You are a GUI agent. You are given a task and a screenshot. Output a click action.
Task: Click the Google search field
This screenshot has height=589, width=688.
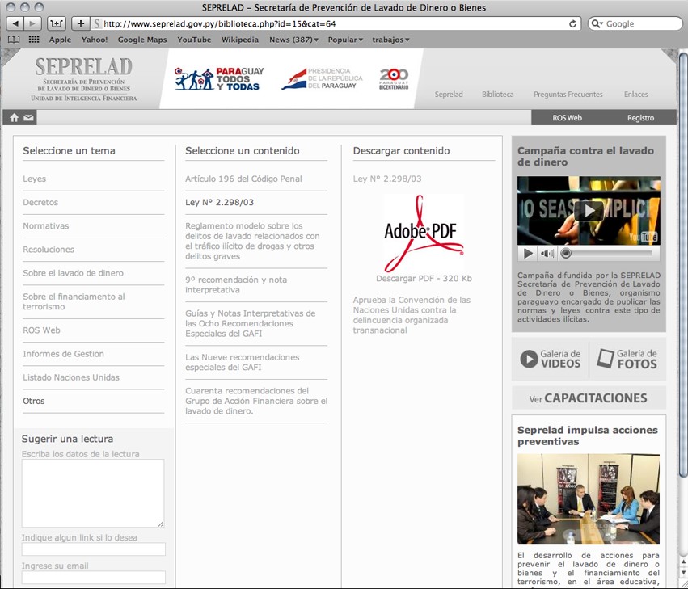[635, 23]
